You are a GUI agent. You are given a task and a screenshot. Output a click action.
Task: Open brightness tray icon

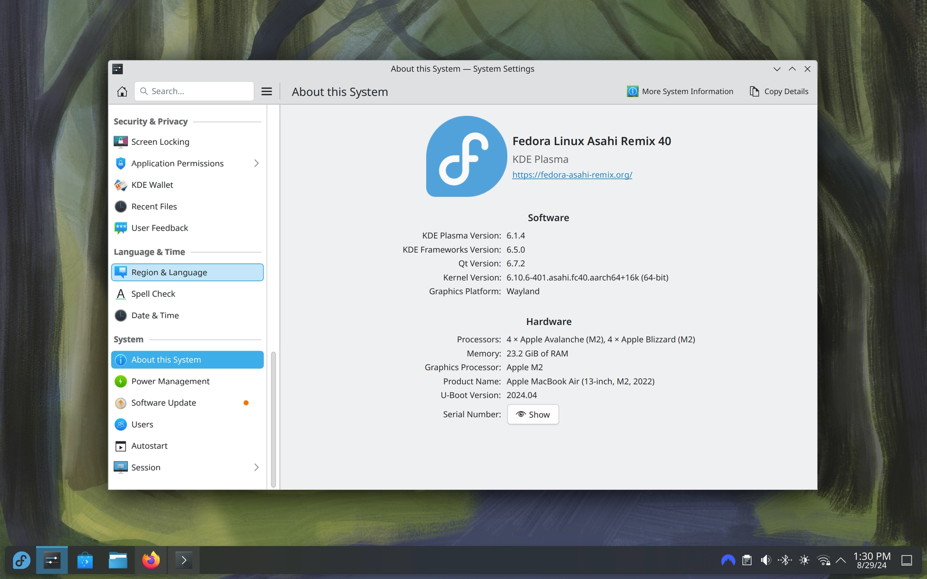click(x=804, y=560)
